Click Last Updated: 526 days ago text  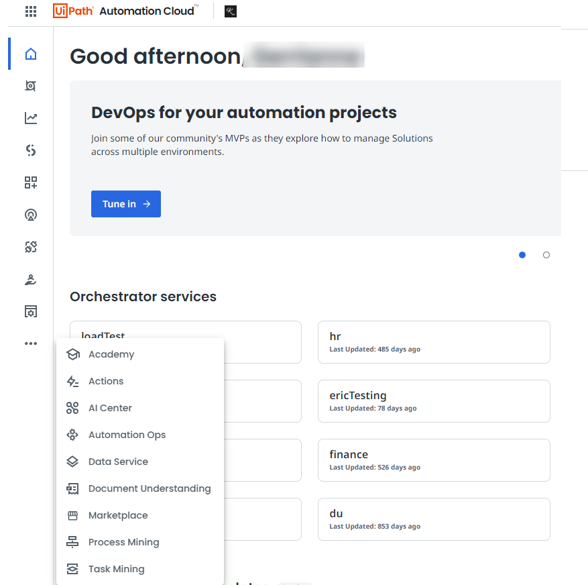coord(375,467)
